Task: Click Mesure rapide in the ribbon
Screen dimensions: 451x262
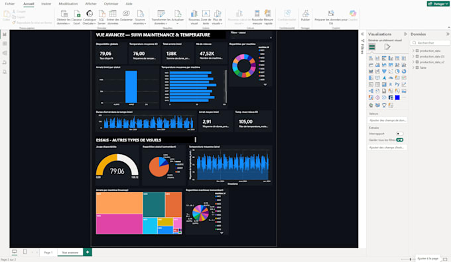Action: tap(268, 17)
